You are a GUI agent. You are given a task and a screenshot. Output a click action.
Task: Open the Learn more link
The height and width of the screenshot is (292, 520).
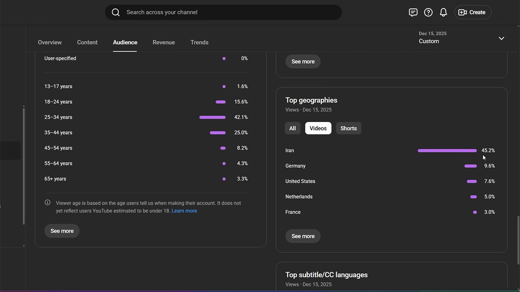[184, 211]
